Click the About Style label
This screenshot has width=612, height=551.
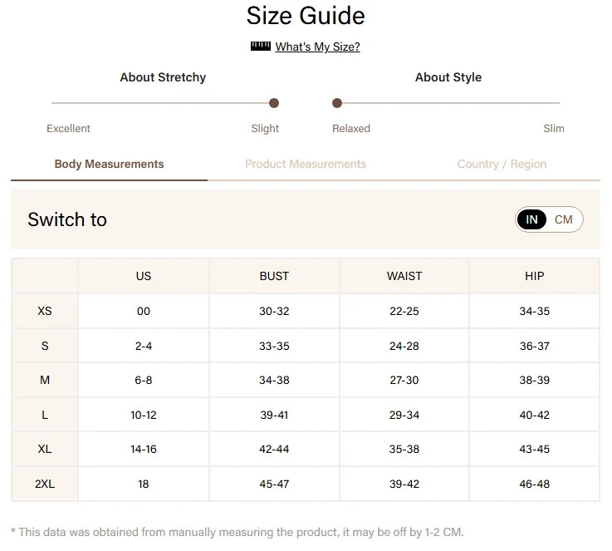click(448, 77)
